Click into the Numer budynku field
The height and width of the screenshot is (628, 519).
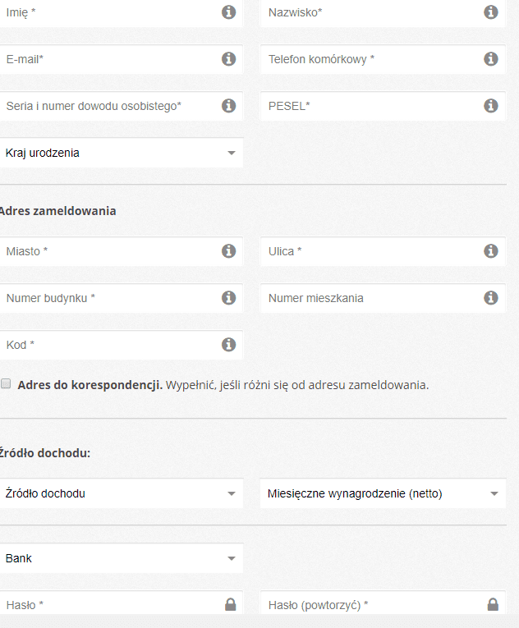click(121, 298)
